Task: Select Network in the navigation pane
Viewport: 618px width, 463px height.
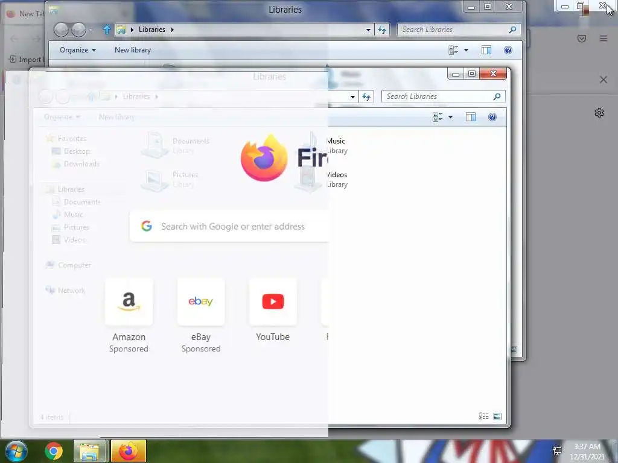Action: [71, 290]
